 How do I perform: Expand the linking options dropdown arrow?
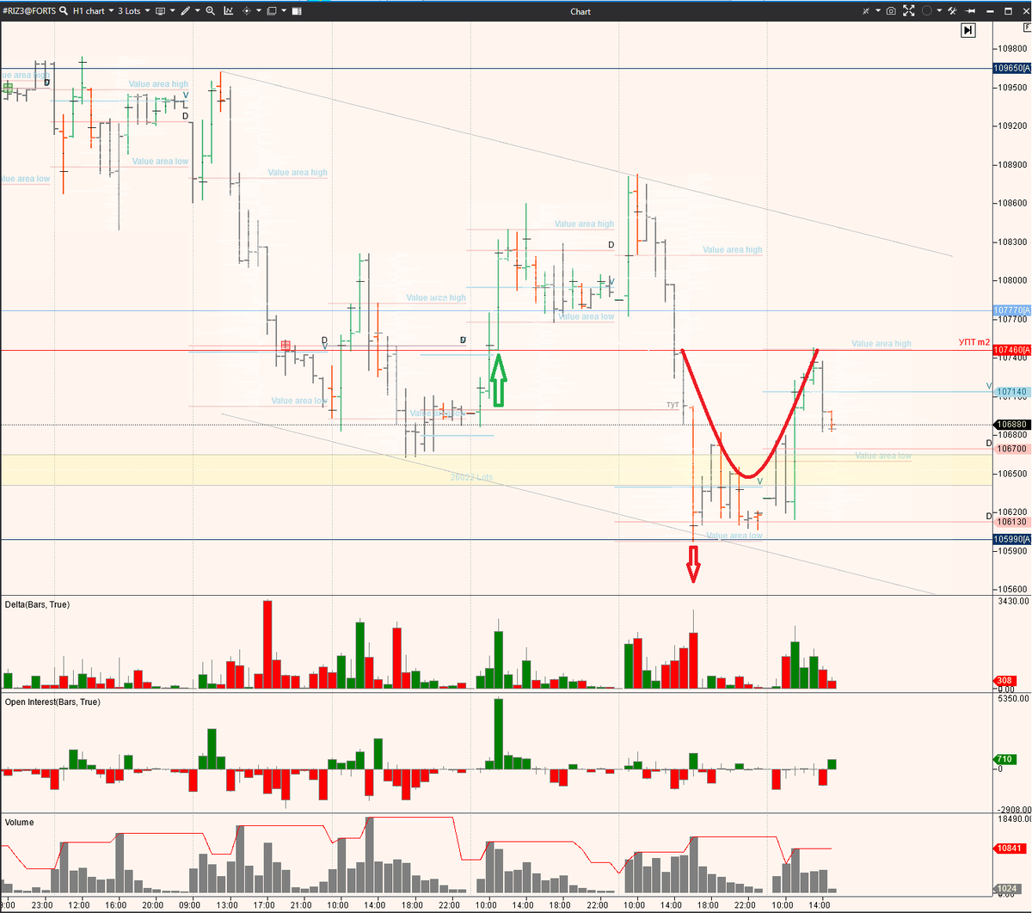coord(878,11)
